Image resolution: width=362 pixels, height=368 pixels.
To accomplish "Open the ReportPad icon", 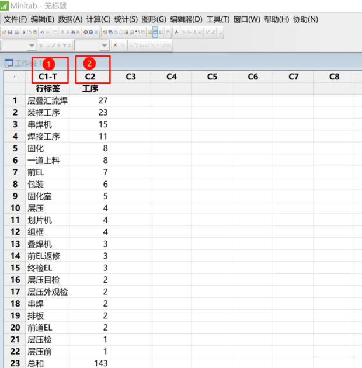I will 132,32.
